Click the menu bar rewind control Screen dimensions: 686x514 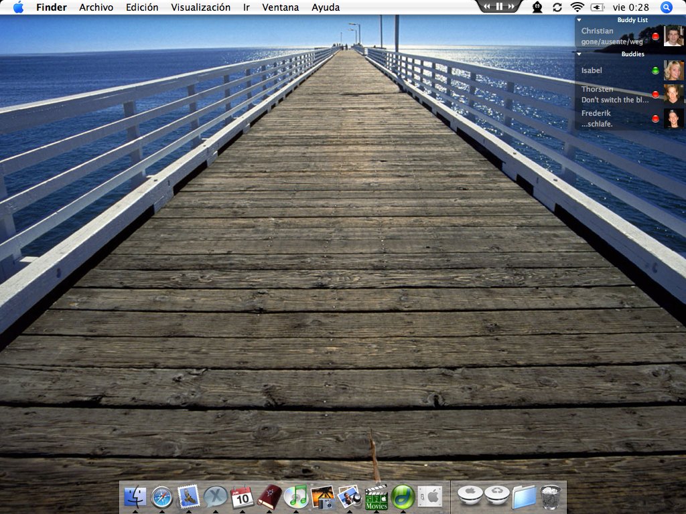coord(487,6)
